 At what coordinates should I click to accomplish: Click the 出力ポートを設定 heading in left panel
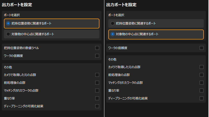17,5
